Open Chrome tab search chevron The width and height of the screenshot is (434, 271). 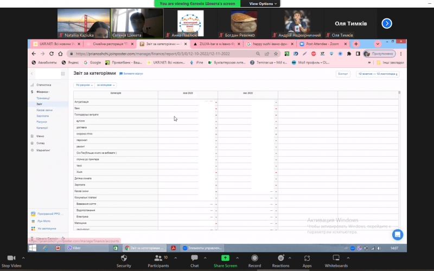pos(378,44)
